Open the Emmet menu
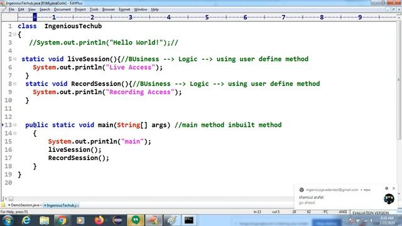The width and height of the screenshot is (402, 226). [124, 9]
